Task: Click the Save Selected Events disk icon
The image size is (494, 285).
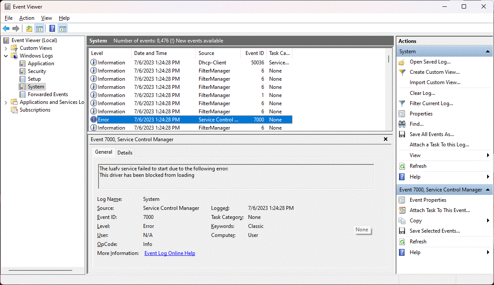Action: 402,231
